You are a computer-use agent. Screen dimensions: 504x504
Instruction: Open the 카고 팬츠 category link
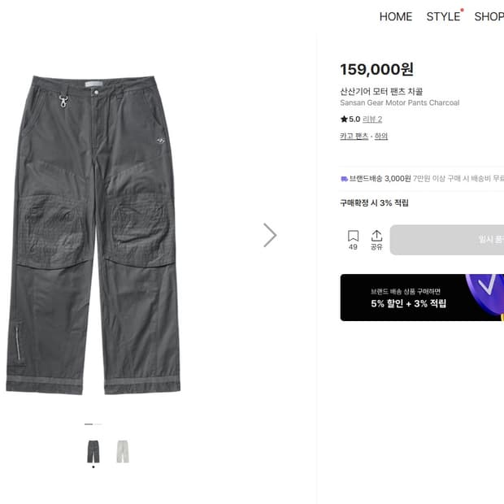coord(354,137)
